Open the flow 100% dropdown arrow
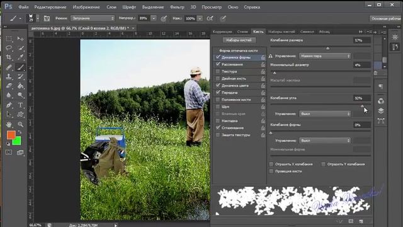403x227 pixels. [200, 18]
